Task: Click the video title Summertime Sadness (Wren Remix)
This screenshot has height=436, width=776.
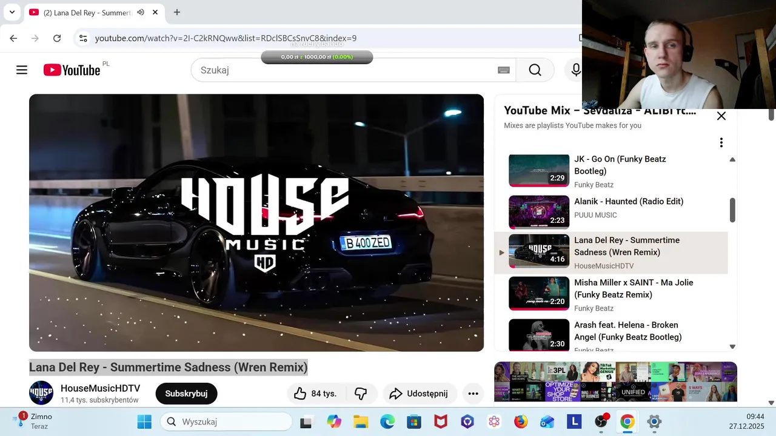Action: click(x=169, y=367)
